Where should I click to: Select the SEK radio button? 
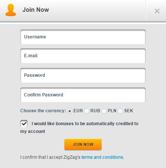120,111
